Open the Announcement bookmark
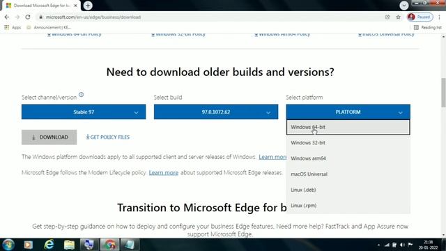Screen dimensions: 446x251 (48, 27)
